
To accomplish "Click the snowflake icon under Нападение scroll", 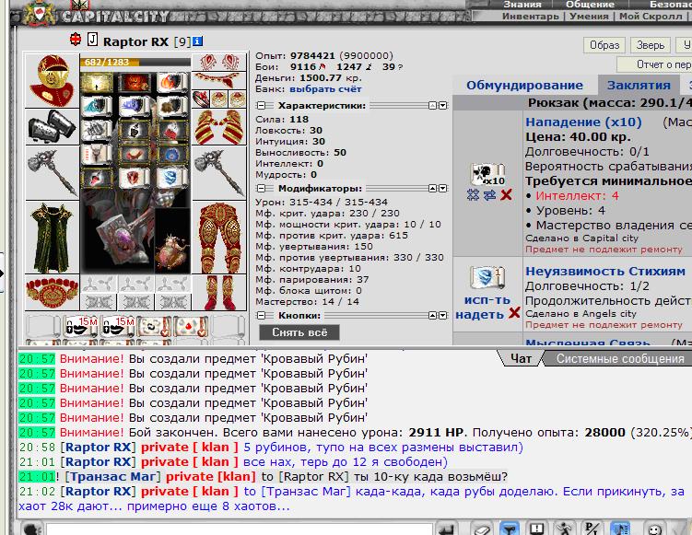I will (x=473, y=195).
